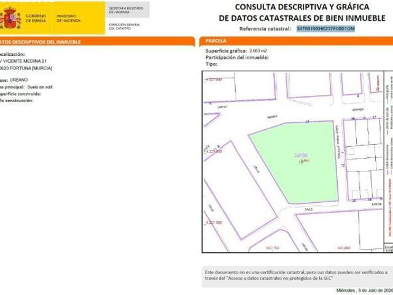Click the '2.663 m2' surface value
Screen dimensions: 393x295
[258, 50]
